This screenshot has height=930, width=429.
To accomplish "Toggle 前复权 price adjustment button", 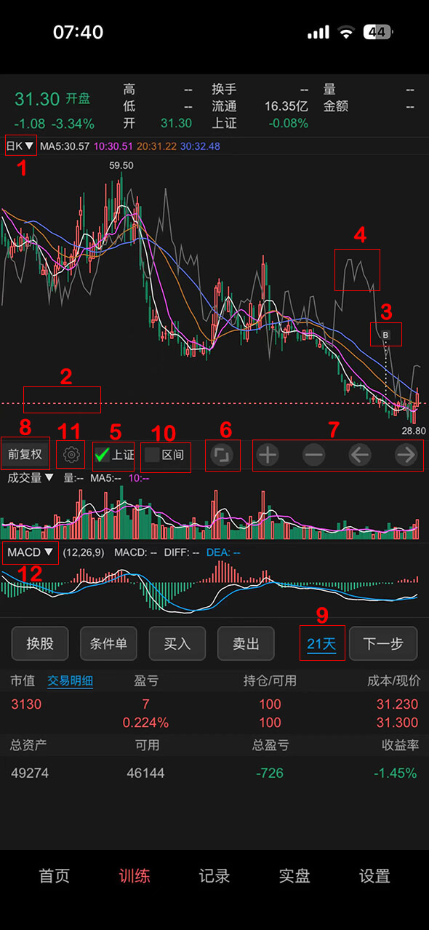I will click(x=25, y=456).
